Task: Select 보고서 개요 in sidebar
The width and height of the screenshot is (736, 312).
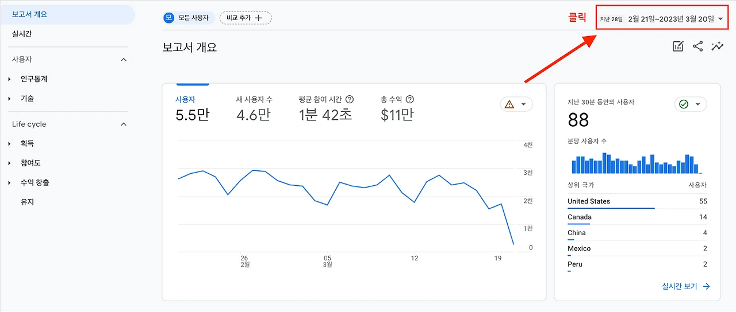Action: click(x=29, y=14)
